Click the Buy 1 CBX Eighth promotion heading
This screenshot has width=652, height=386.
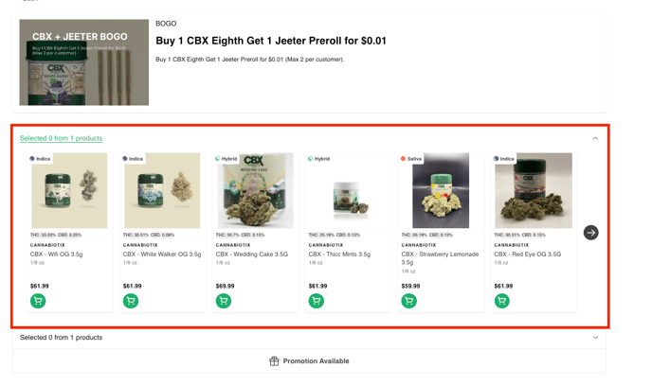pos(271,41)
